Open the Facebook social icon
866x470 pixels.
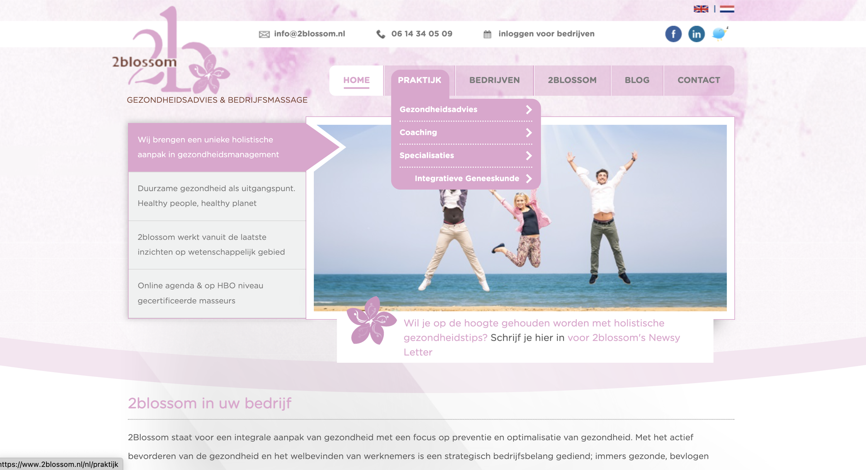click(x=673, y=34)
